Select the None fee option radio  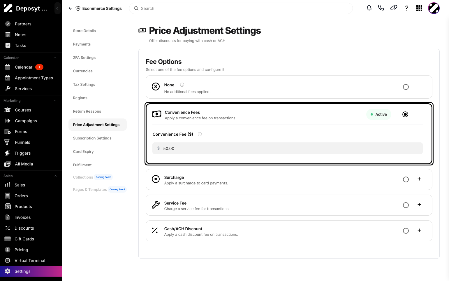point(406,87)
